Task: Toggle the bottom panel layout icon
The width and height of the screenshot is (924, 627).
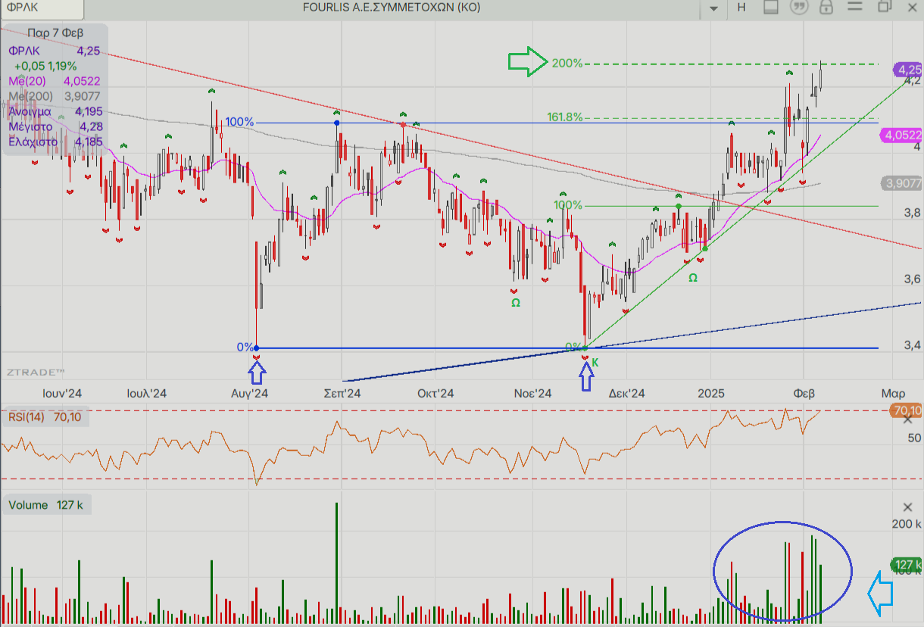Action: point(771,8)
